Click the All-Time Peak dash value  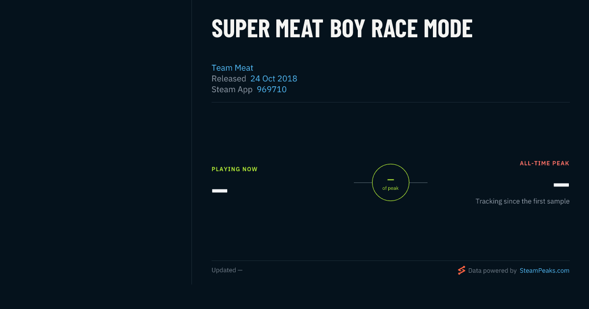pyautogui.click(x=561, y=185)
